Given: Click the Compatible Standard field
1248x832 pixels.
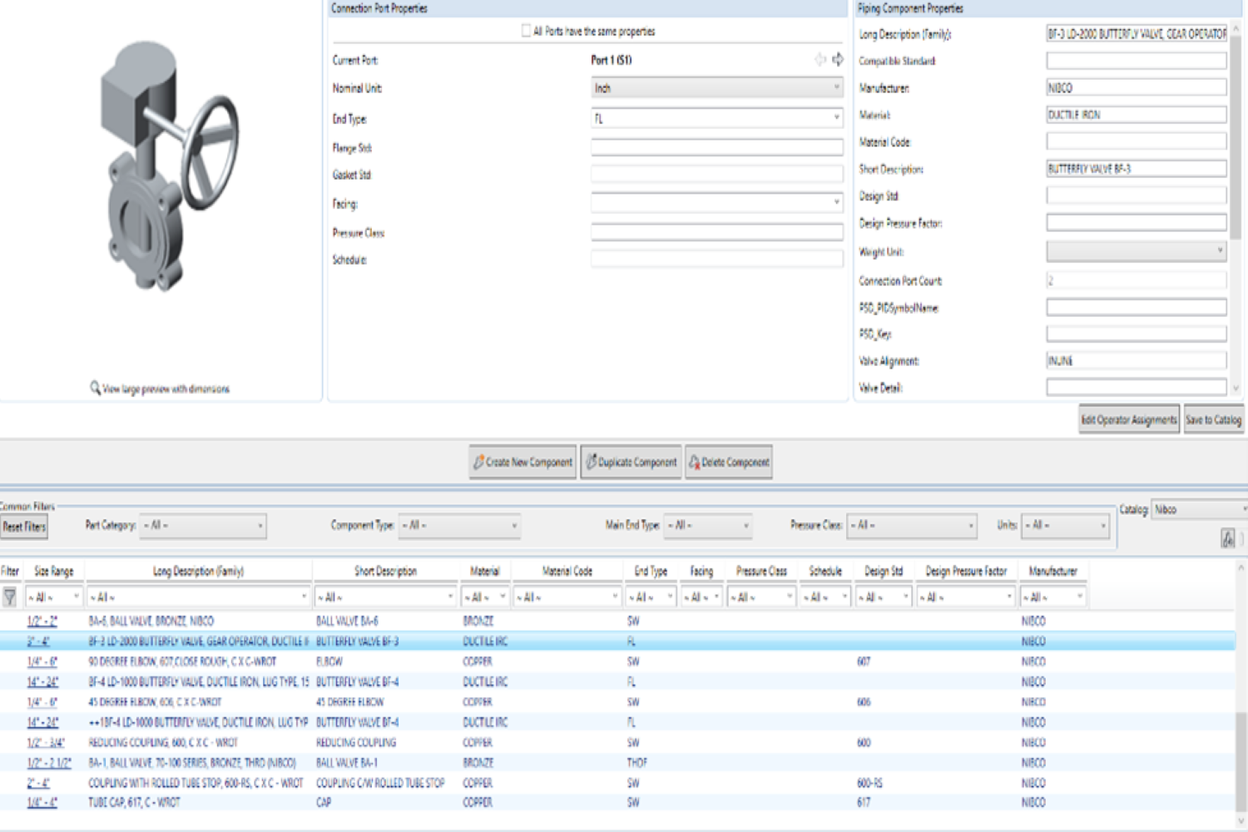Looking at the screenshot, I should pos(1137,61).
